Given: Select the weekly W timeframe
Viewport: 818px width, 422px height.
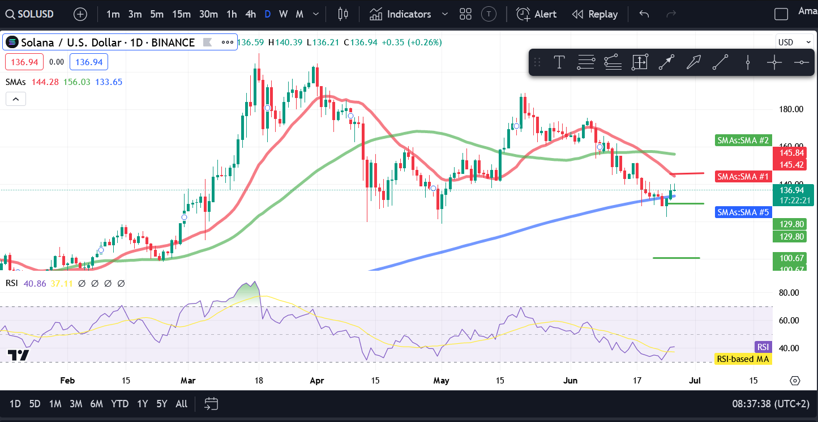Looking at the screenshot, I should [x=283, y=14].
